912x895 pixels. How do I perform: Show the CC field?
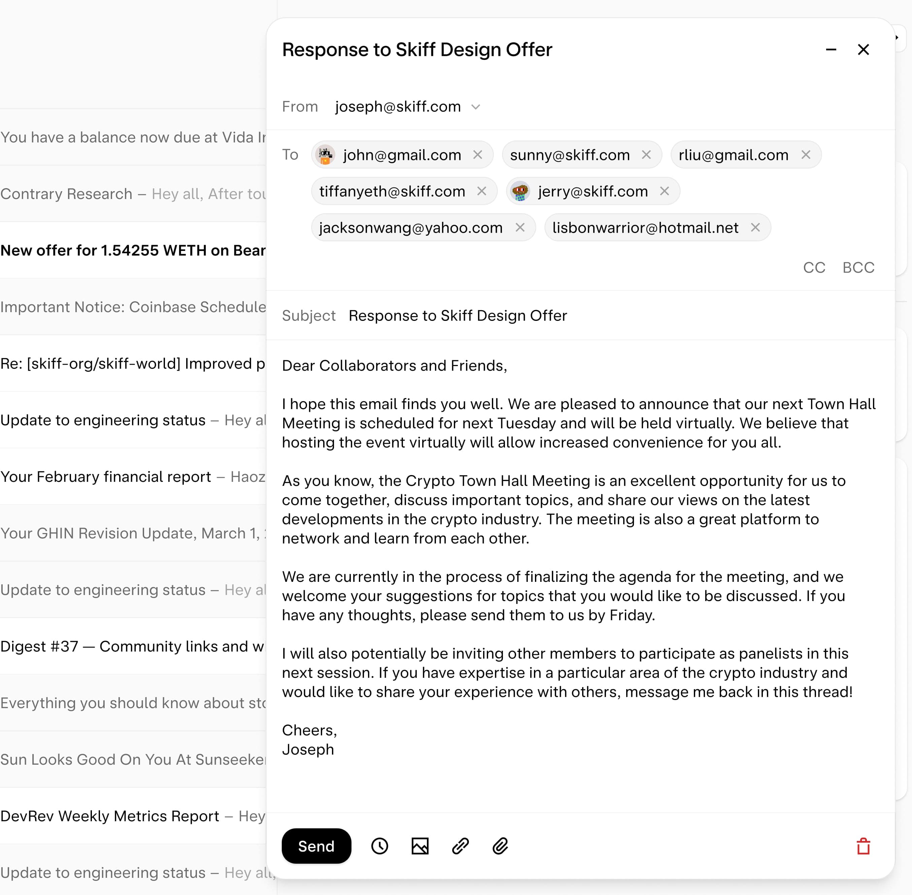tap(814, 267)
